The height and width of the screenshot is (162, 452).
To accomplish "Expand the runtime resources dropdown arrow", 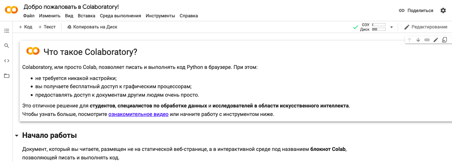I will [392, 27].
